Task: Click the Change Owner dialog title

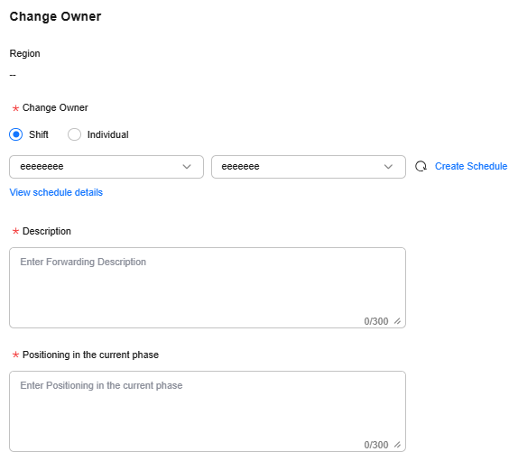Action: (x=56, y=16)
